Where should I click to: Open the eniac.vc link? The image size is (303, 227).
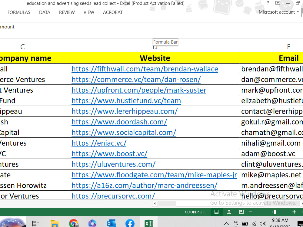pos(99,143)
